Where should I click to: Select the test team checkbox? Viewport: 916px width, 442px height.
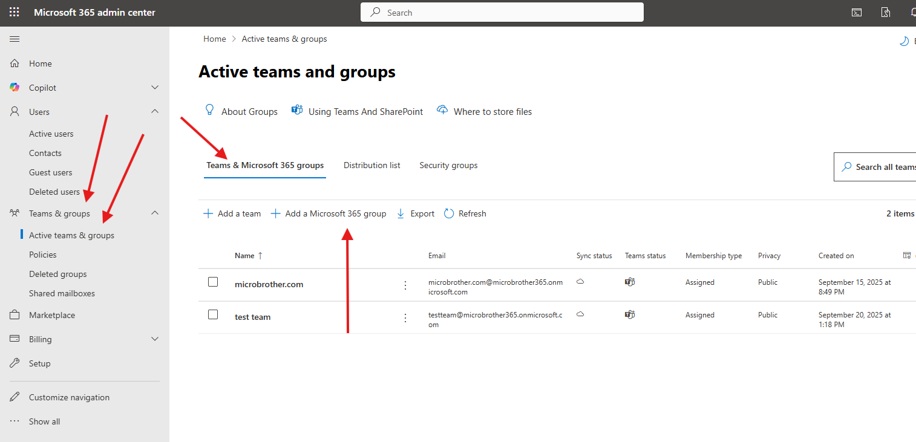pos(213,314)
